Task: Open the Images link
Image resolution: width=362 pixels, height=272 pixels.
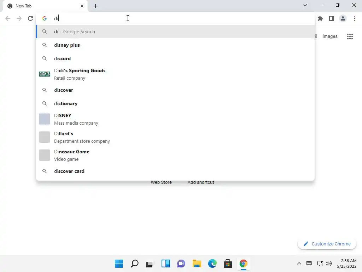Action: (x=330, y=36)
